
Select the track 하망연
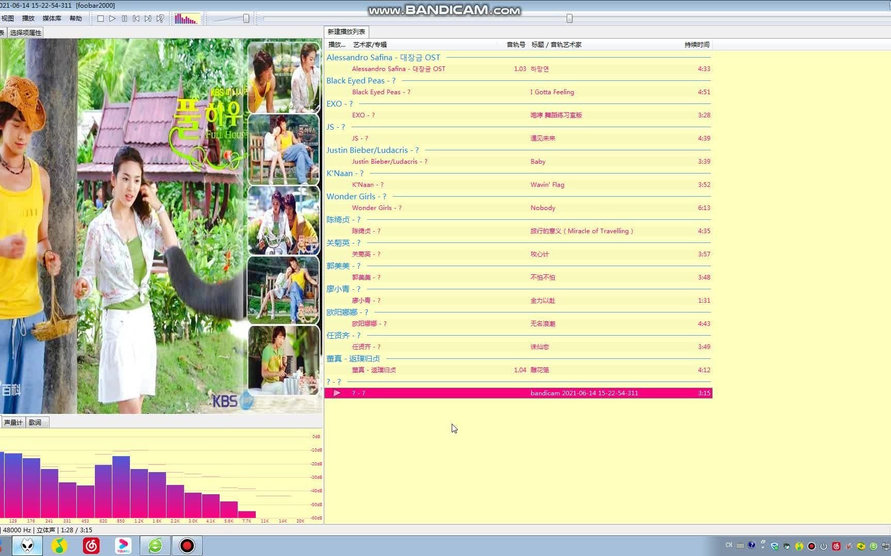click(x=518, y=69)
